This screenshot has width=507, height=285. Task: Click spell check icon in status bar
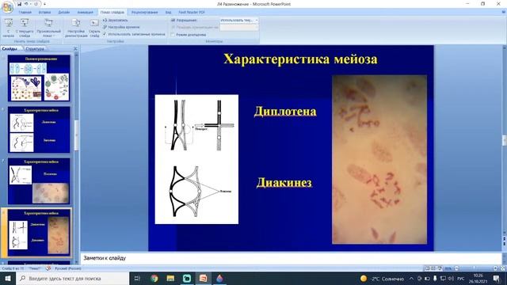tap(48, 268)
